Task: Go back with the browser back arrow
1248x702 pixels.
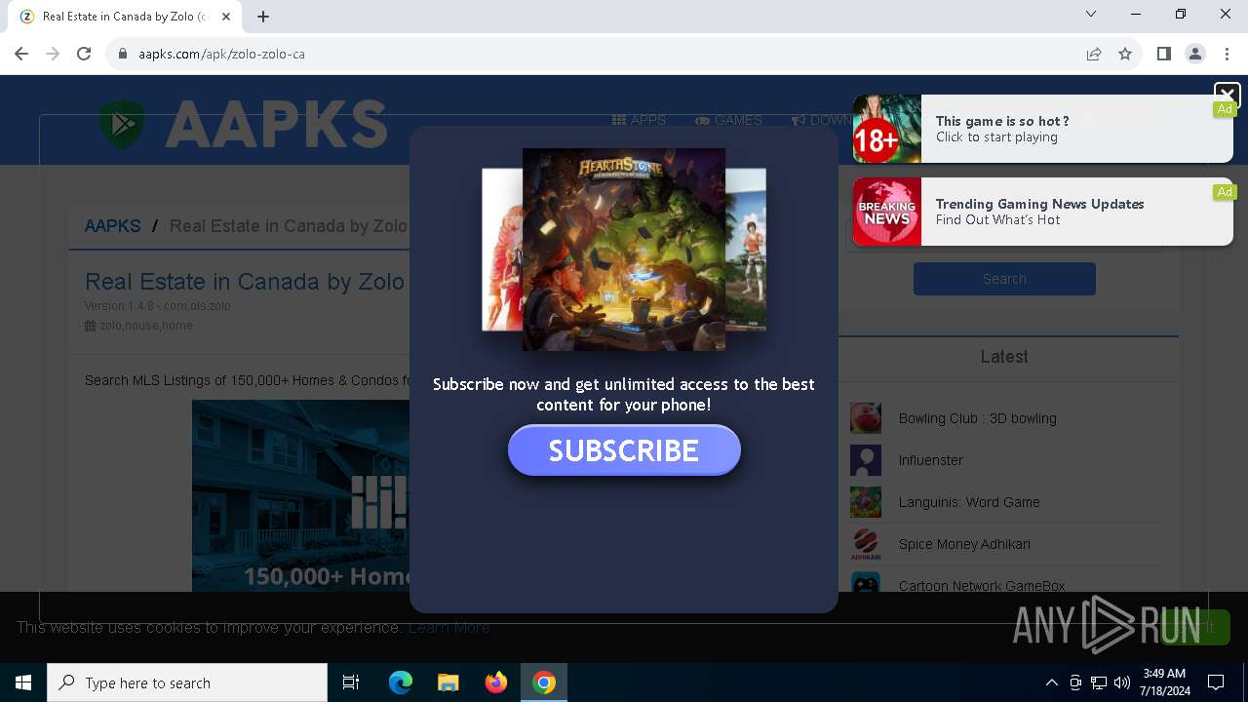Action: coord(21,54)
